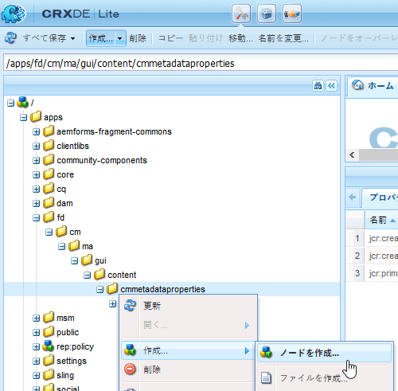The width and height of the screenshot is (398, 391).
Task: Select the msm folder node
Action: 65,318
